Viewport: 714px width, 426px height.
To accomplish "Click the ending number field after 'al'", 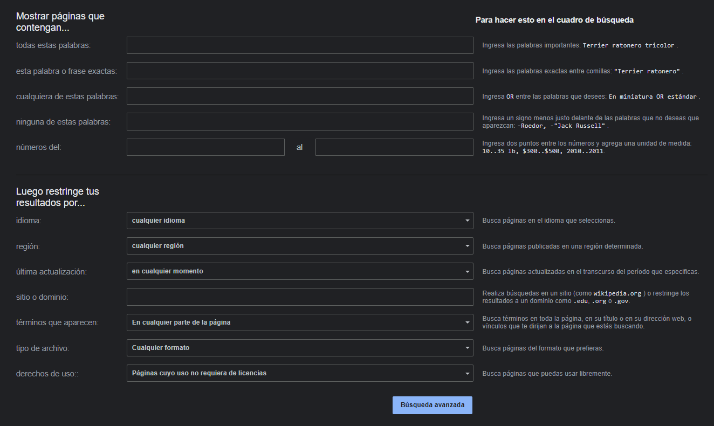I will coord(394,147).
